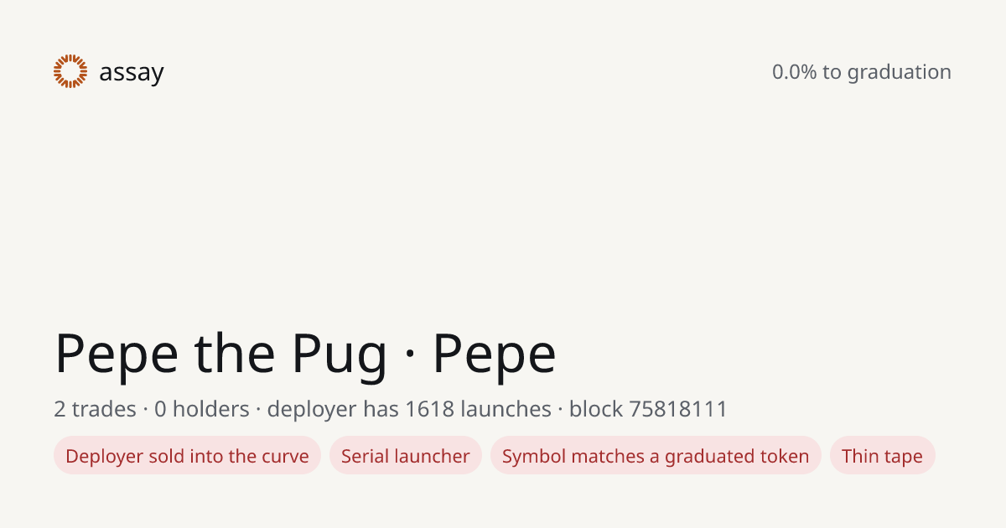The height and width of the screenshot is (528, 1006).
Task: Click the 0.0% percentage value
Action: pos(795,72)
